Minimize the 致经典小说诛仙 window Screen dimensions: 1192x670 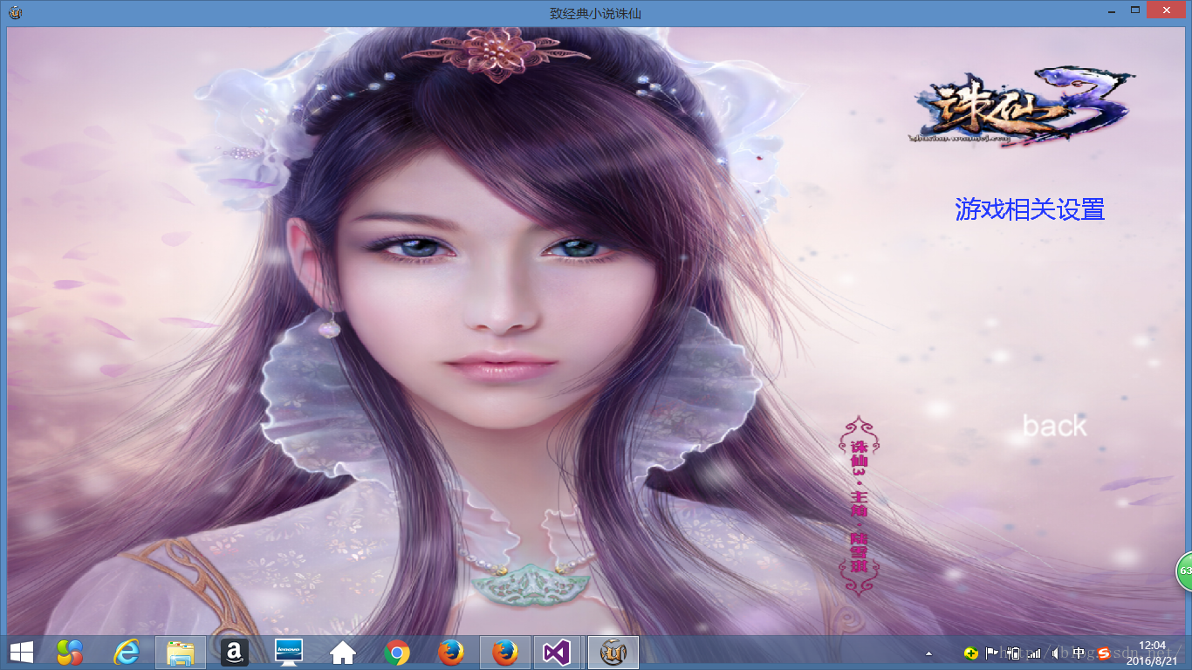(1112, 10)
